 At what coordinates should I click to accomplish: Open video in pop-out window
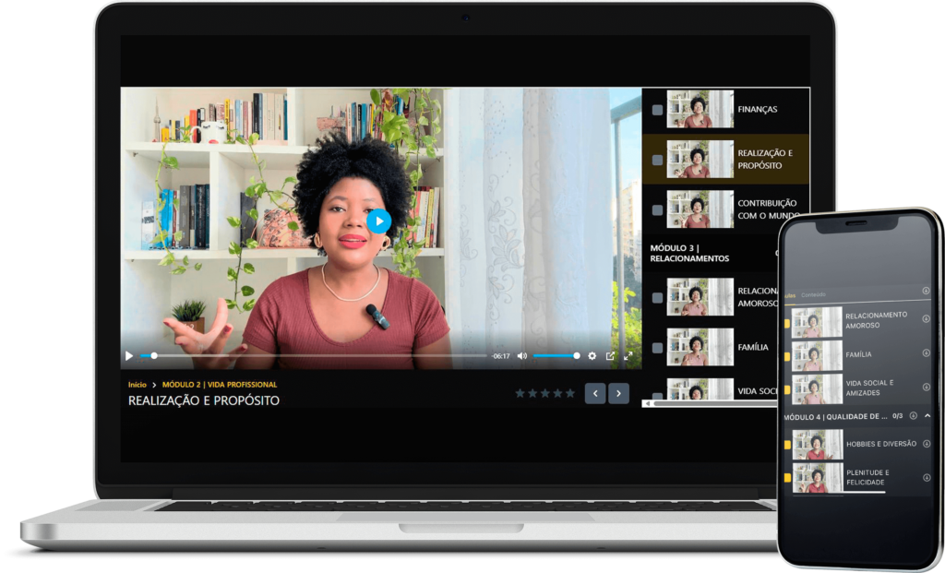[610, 356]
